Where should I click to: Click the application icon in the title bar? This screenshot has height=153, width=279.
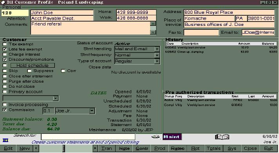(3, 2)
